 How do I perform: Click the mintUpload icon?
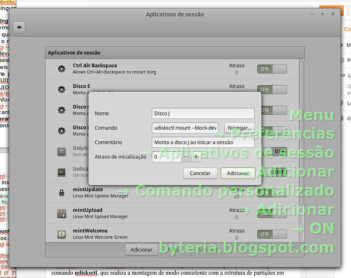tap(62, 214)
